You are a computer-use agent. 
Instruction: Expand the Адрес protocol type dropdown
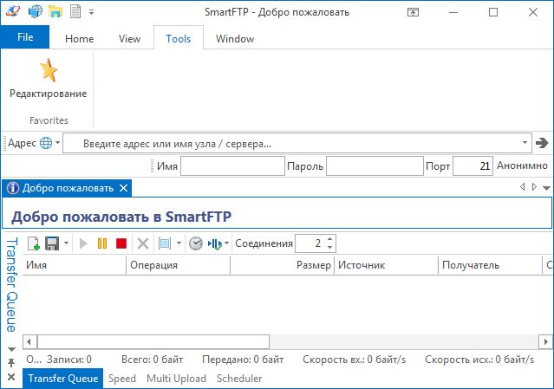click(58, 143)
